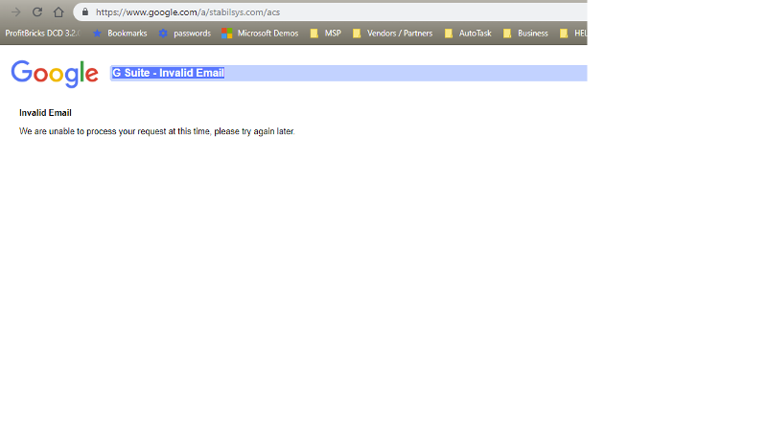The height and width of the screenshot is (431, 767).
Task: Open the AutoTask bookmarks folder
Action: 468,34
